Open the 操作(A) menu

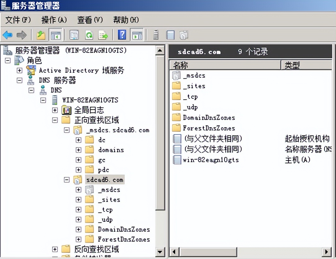click(x=54, y=20)
